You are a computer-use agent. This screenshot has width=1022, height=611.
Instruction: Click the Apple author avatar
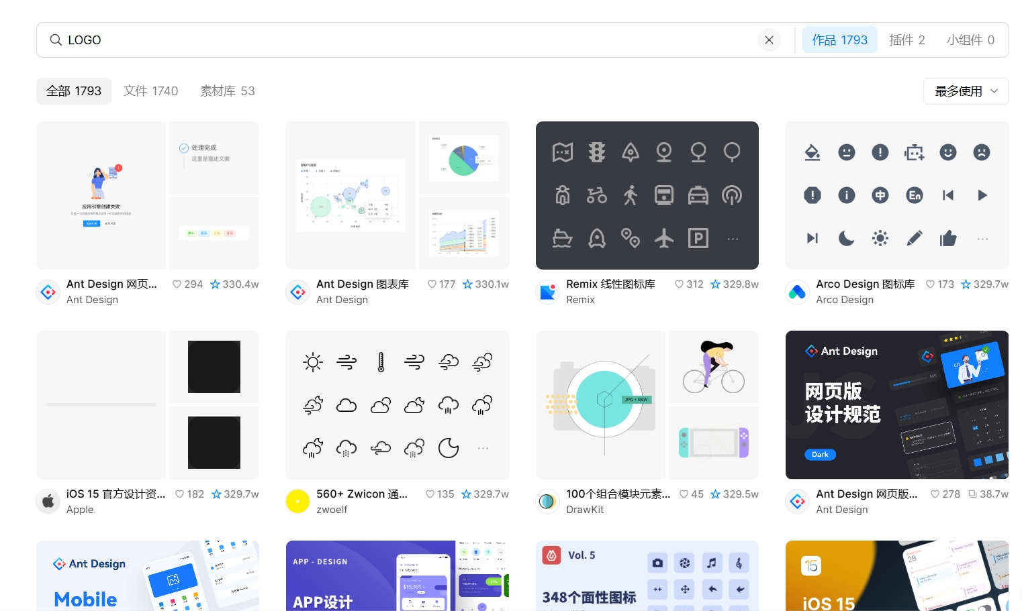click(x=48, y=501)
